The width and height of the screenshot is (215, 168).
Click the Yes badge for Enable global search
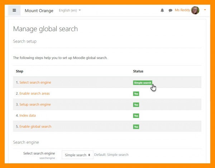coord(136,127)
